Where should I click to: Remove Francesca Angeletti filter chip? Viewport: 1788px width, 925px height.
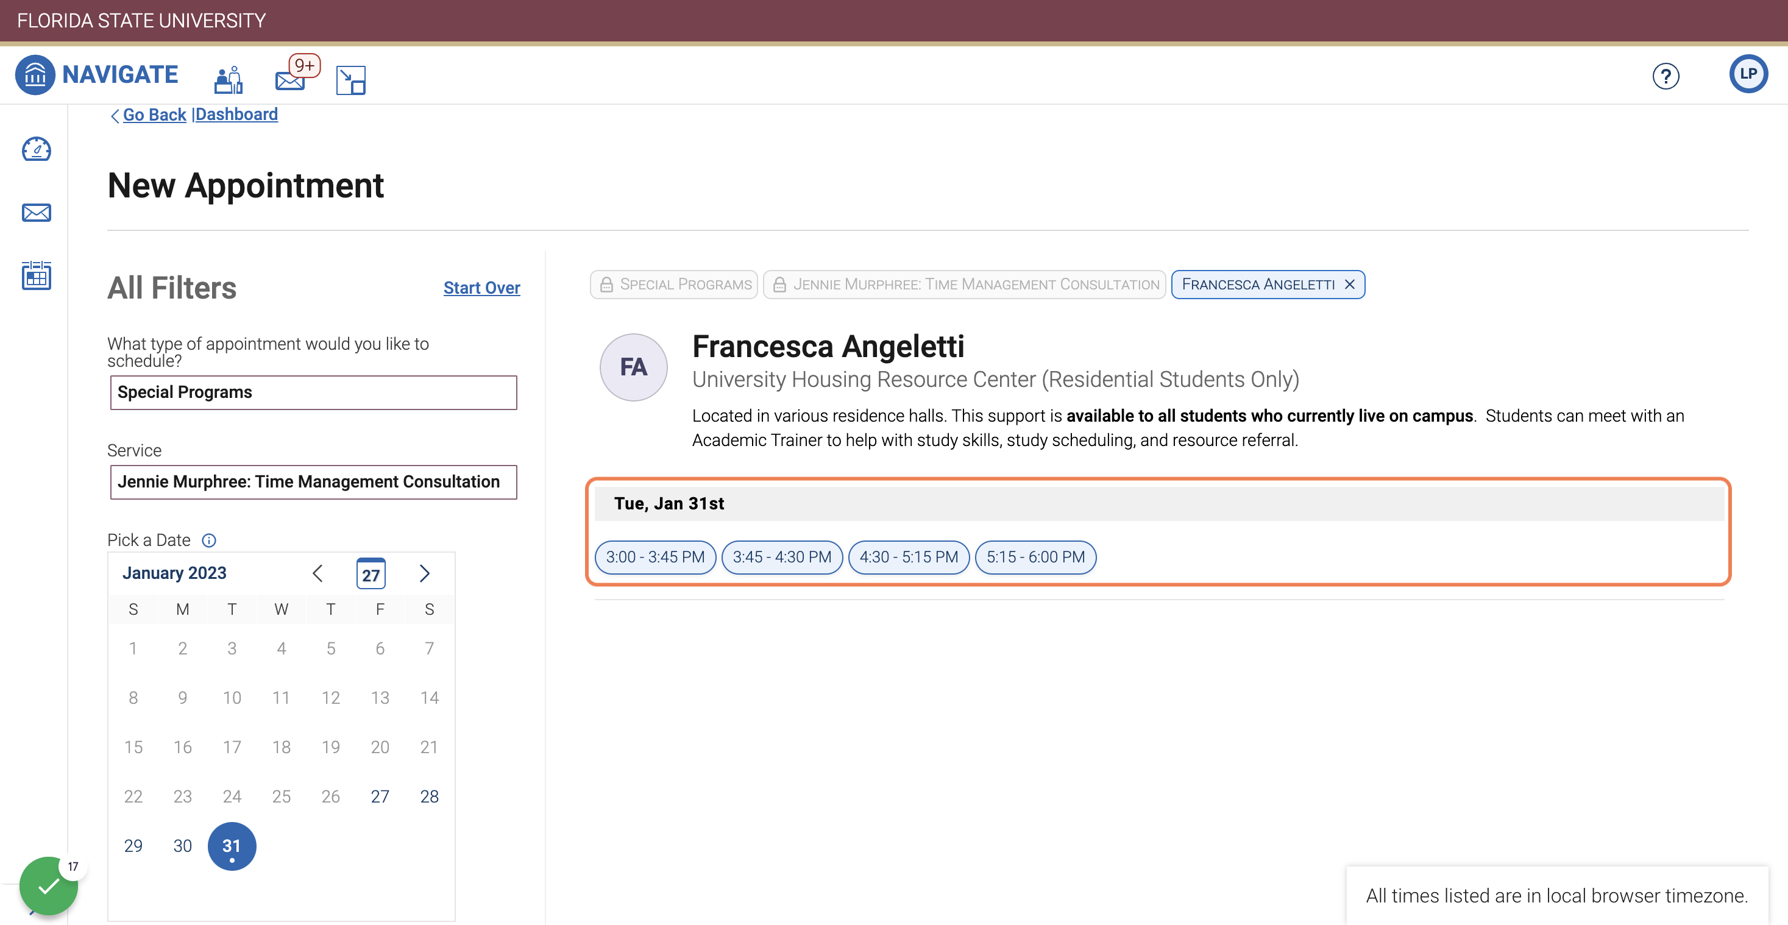pos(1349,285)
